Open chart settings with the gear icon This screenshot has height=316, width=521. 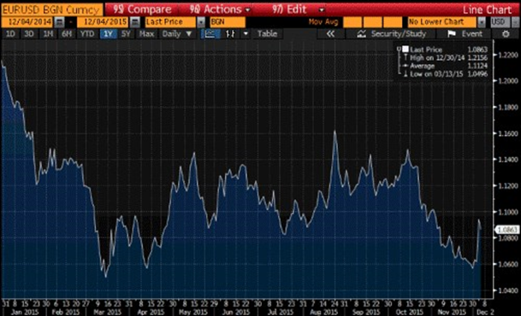tap(506, 34)
